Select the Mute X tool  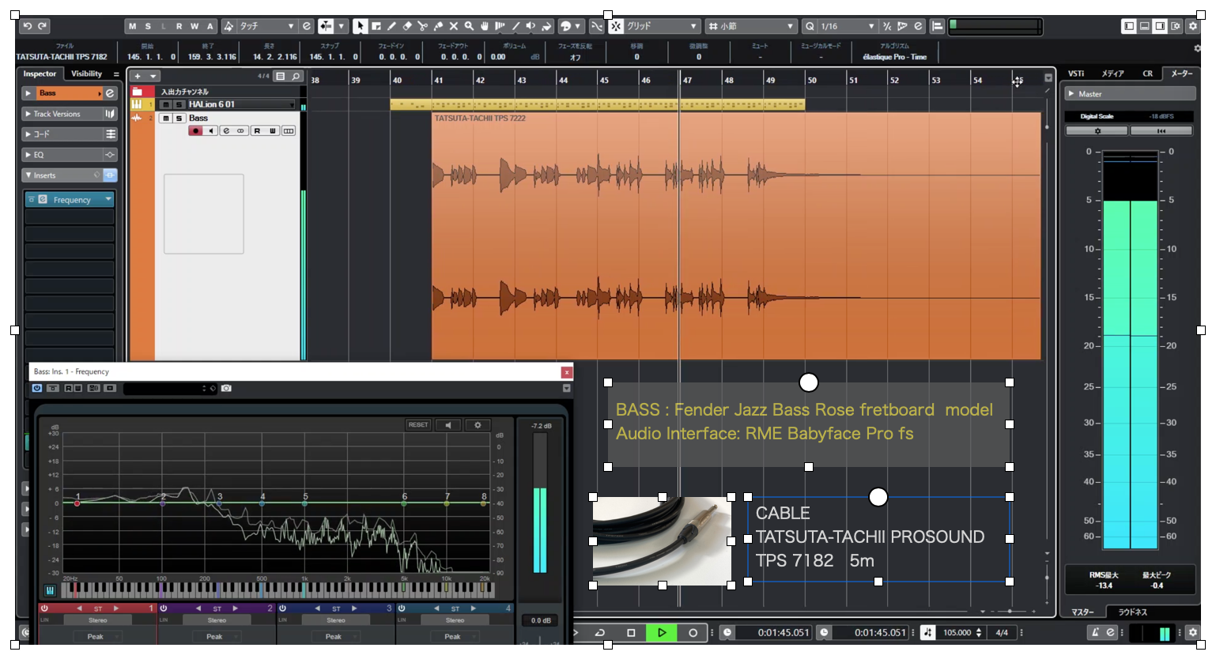tap(454, 26)
